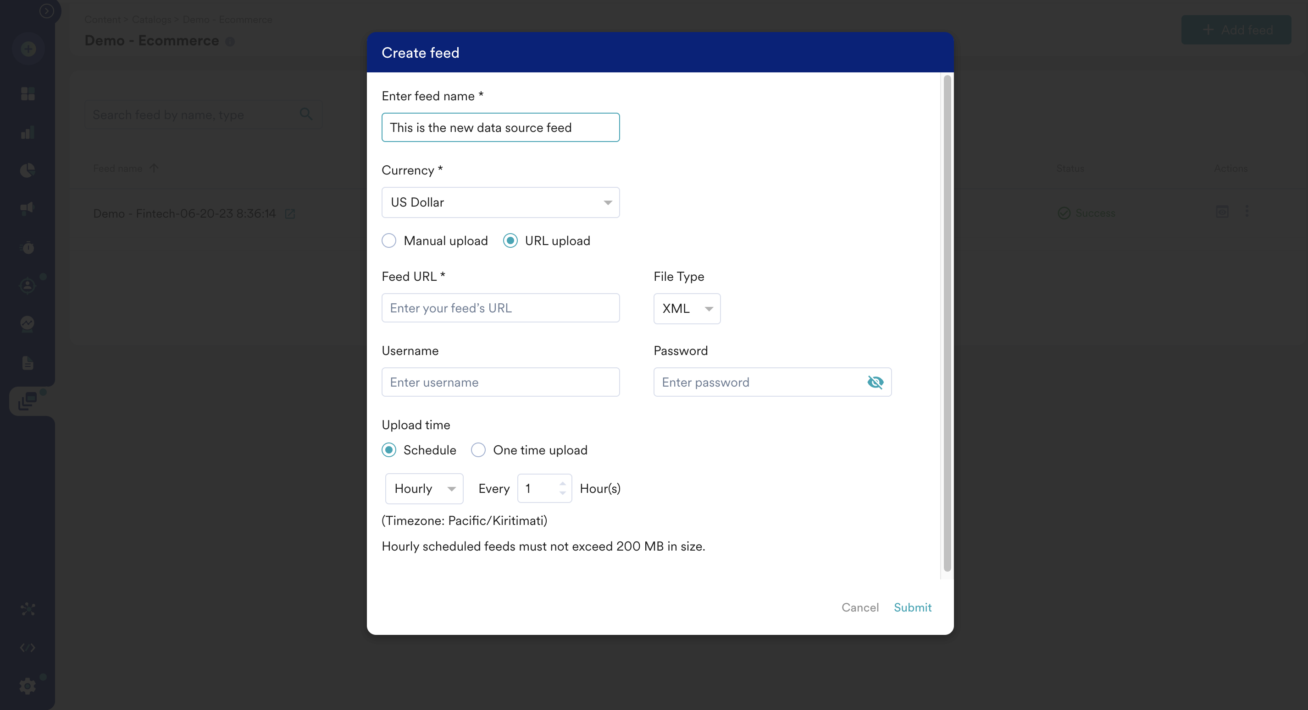This screenshot has width=1308, height=710.
Task: Decrease the hours value with down arrow
Action: point(563,493)
